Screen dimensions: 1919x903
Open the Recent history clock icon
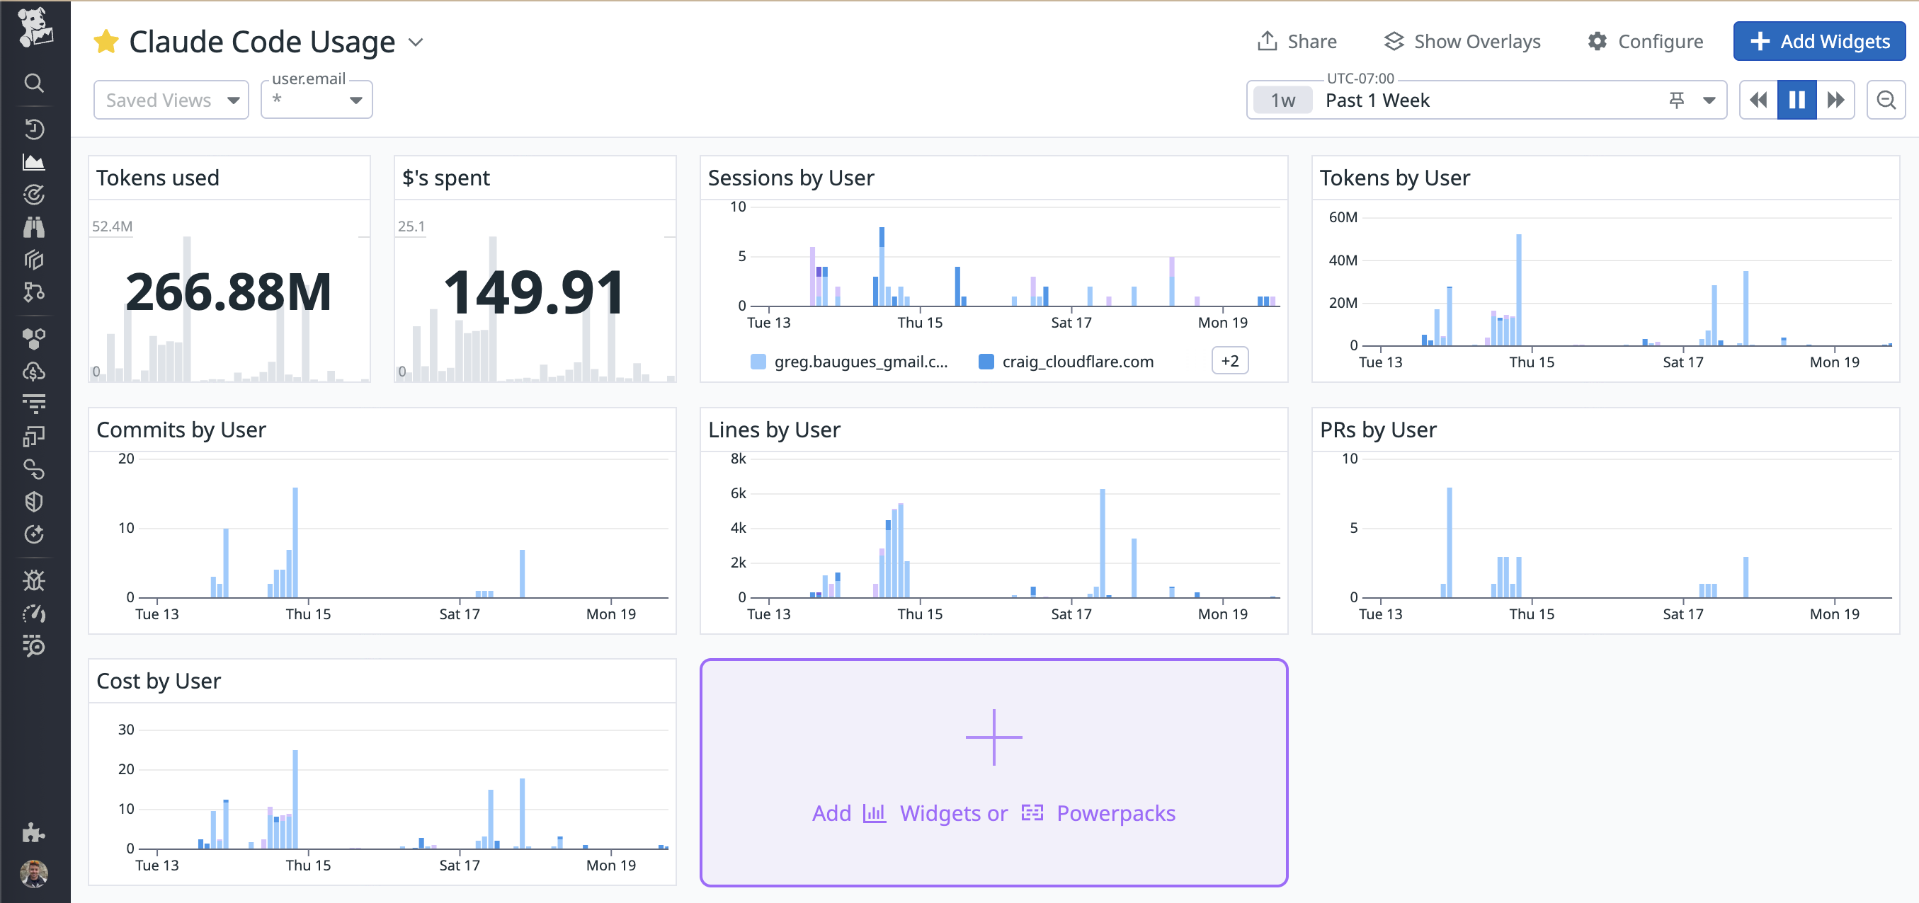(33, 129)
